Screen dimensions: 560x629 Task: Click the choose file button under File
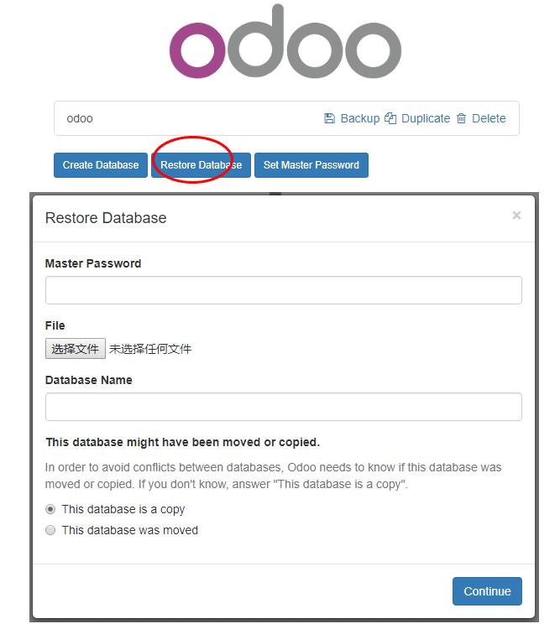click(76, 349)
